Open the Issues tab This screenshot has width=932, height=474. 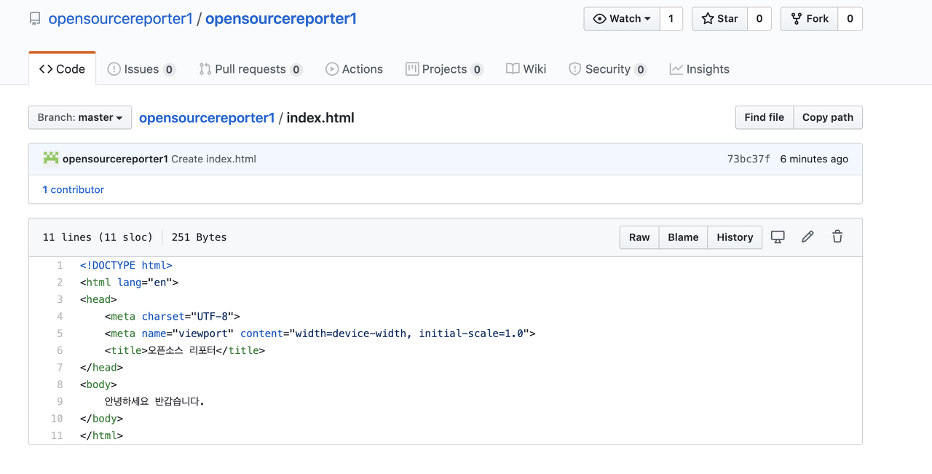click(141, 69)
